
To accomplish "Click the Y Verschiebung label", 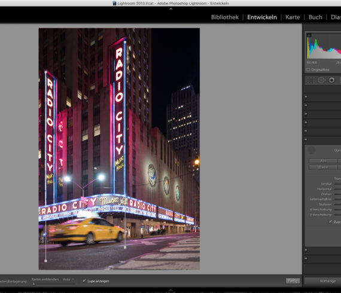I will click(x=321, y=215).
